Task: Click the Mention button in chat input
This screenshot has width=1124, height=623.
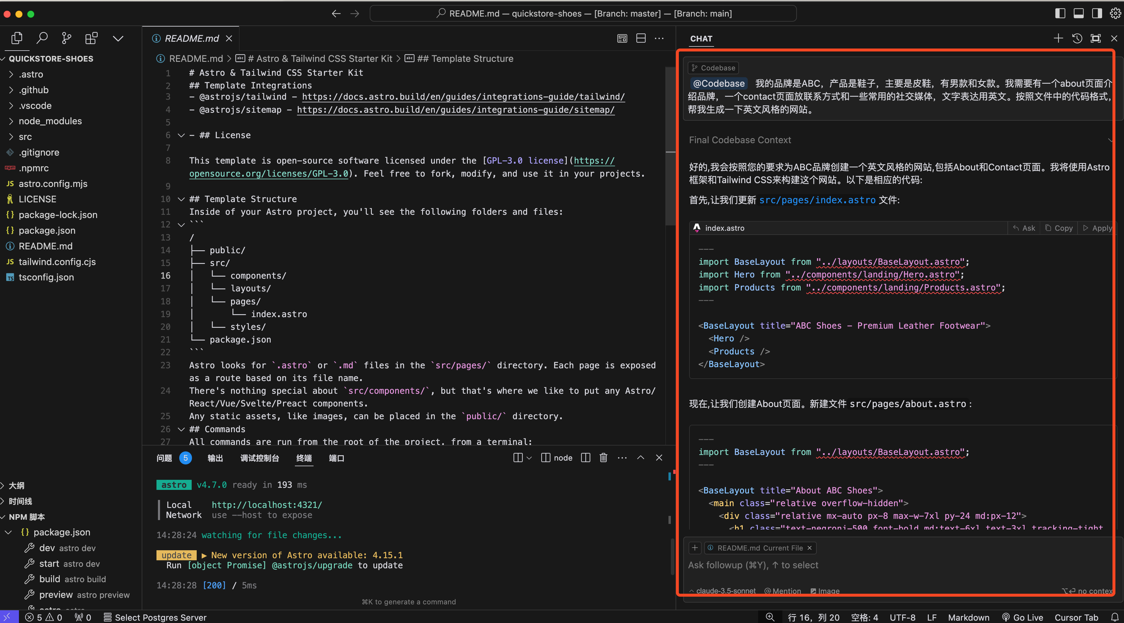Action: pyautogui.click(x=783, y=591)
